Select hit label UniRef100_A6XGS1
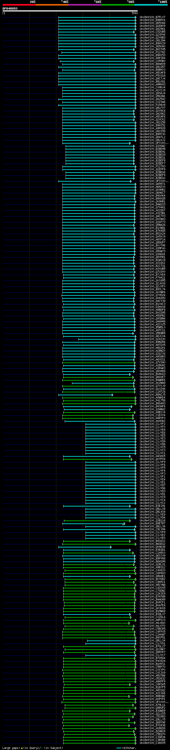This screenshot has width=170, height=750. (152, 360)
